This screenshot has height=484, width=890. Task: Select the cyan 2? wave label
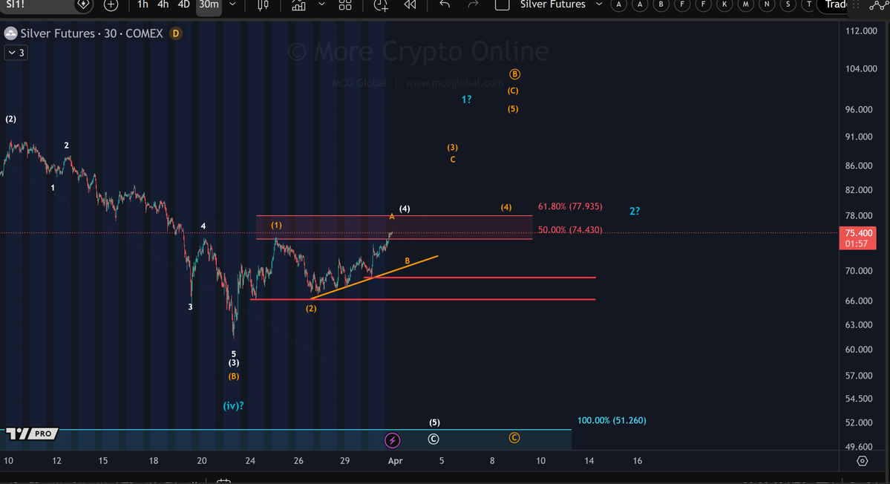click(635, 211)
